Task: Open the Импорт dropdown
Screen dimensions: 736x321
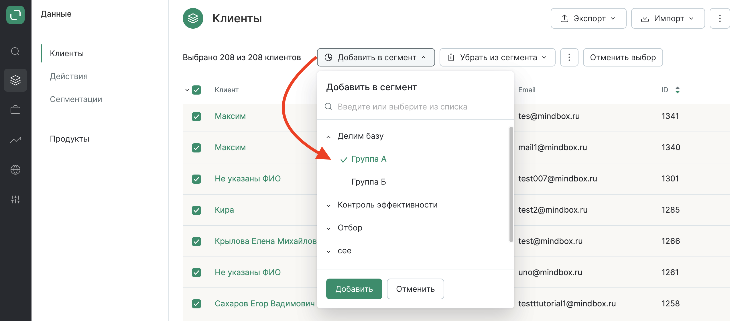Action: click(x=668, y=18)
